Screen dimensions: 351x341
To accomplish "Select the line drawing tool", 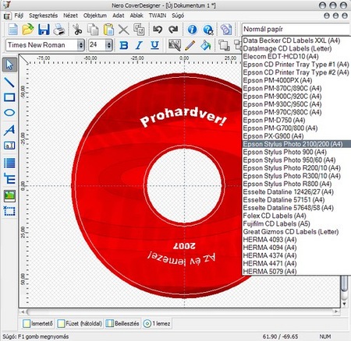I will 9,82.
